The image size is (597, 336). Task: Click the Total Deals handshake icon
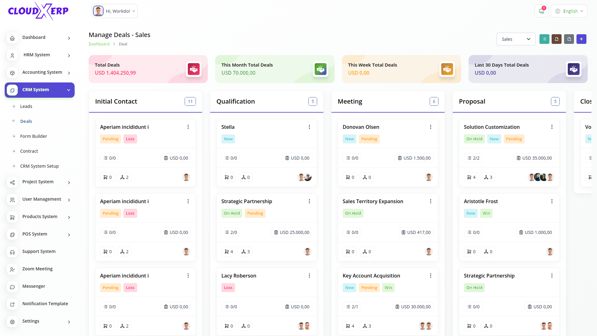point(193,69)
